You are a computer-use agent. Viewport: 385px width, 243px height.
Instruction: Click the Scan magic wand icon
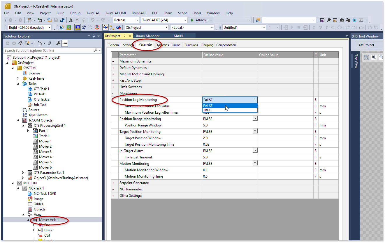click(90, 27)
